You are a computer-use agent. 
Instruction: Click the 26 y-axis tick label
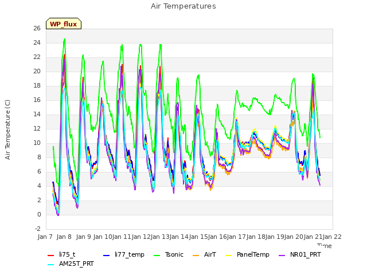[x=37, y=29]
